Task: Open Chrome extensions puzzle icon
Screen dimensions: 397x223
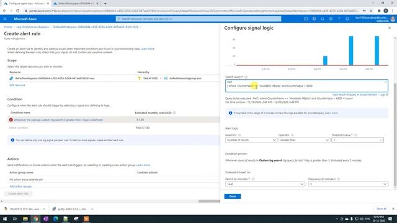Action: (379, 11)
